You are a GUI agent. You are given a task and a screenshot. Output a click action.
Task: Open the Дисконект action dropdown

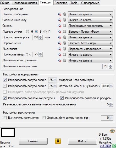[x=90, y=49]
